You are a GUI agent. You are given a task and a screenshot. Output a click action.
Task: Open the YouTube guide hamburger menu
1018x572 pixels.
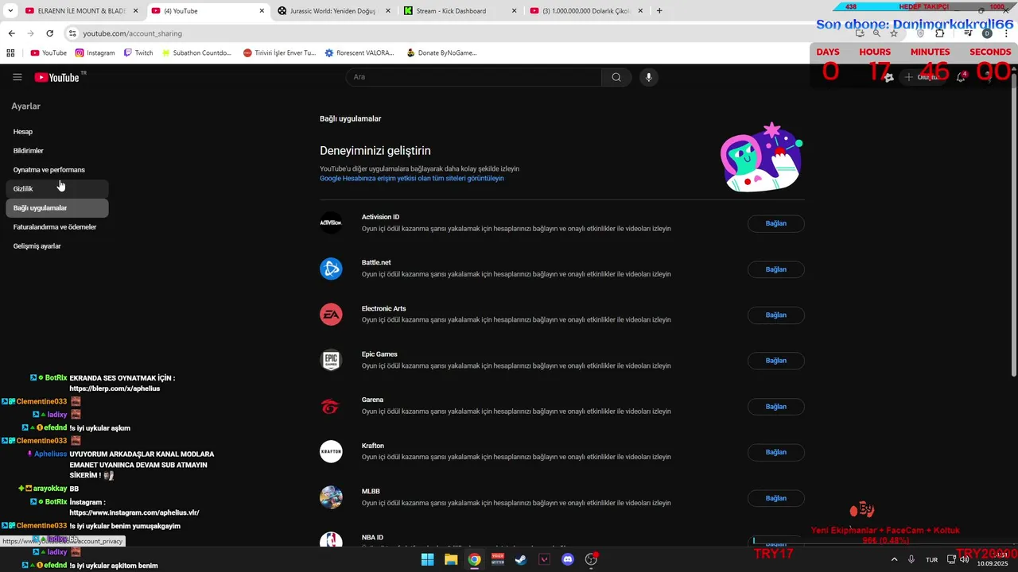17,77
